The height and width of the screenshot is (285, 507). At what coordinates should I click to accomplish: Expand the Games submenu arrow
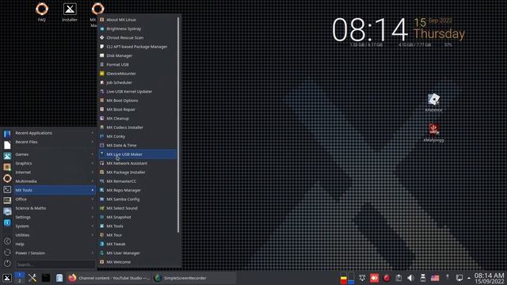[x=93, y=154]
